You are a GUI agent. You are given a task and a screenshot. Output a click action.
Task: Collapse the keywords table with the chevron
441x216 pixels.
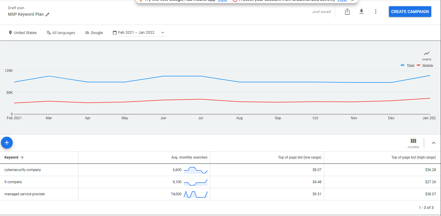tap(433, 142)
